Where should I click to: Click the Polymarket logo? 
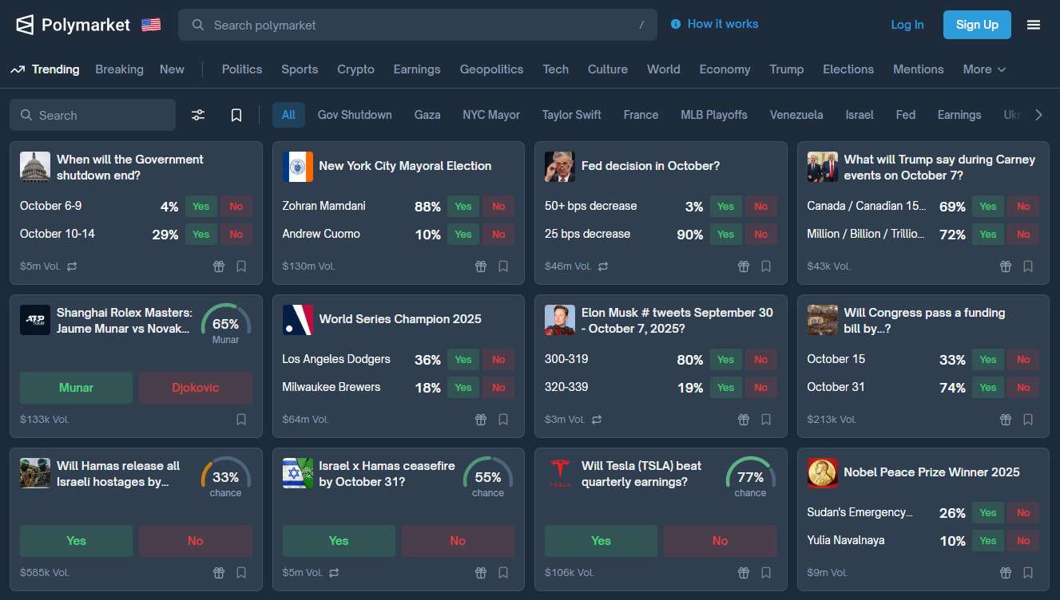[x=73, y=25]
